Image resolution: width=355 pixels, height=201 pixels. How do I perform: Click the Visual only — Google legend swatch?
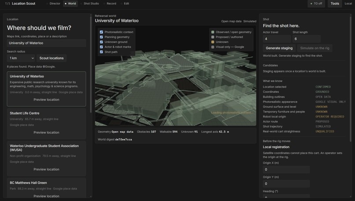tap(213, 47)
